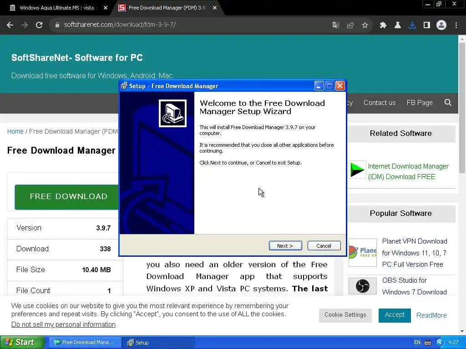Close the Setup dialog with the red X
This screenshot has width=466, height=349.
(x=340, y=86)
